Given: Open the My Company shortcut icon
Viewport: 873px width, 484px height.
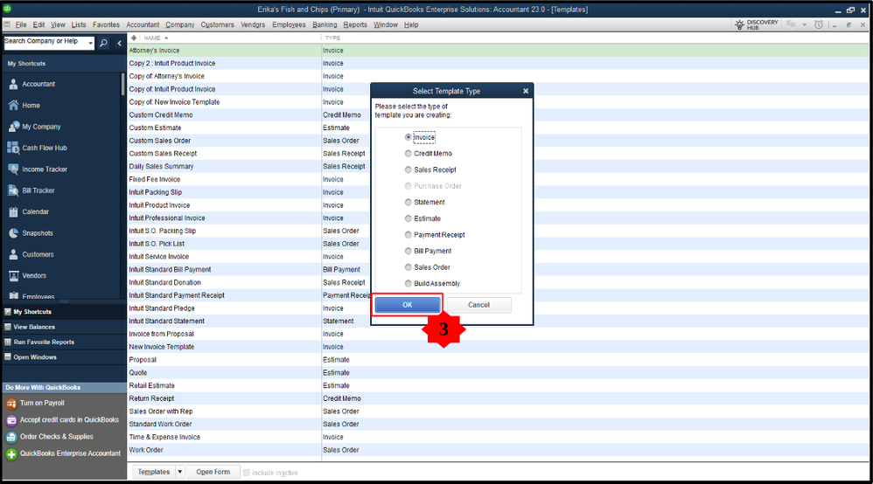Looking at the screenshot, I should [13, 127].
